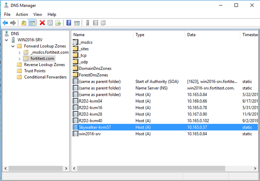Toggle the Show/Hide Action Pane icon

point(76,23)
